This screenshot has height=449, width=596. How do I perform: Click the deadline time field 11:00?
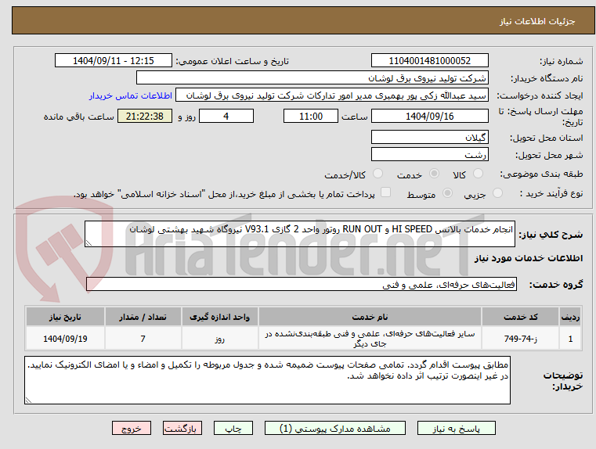click(x=311, y=116)
